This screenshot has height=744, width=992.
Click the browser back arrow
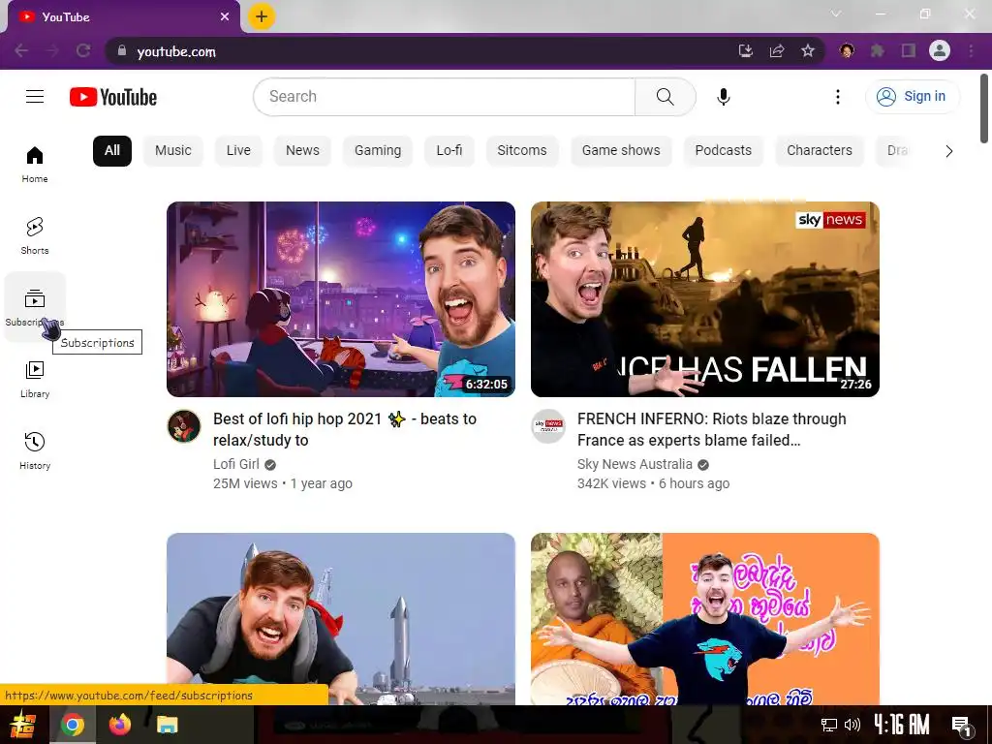[x=21, y=50]
